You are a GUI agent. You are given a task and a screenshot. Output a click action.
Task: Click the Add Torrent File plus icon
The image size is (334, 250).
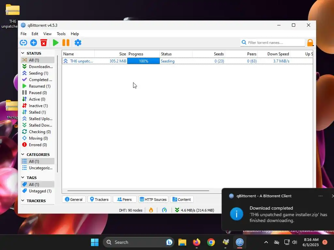click(34, 43)
